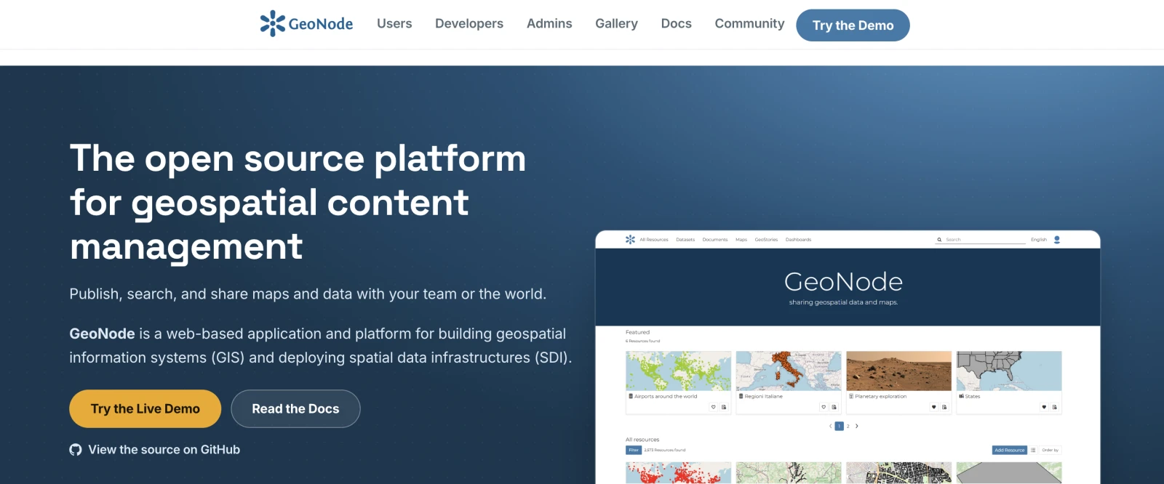Click the map icon beside States
The height and width of the screenshot is (484, 1164).
point(962,396)
